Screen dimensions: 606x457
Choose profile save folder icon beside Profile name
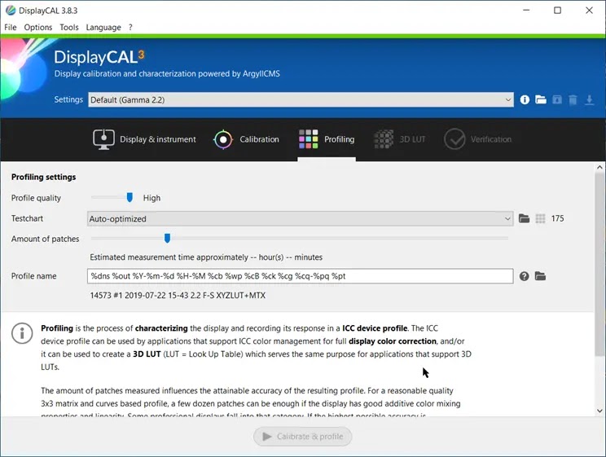click(x=540, y=276)
